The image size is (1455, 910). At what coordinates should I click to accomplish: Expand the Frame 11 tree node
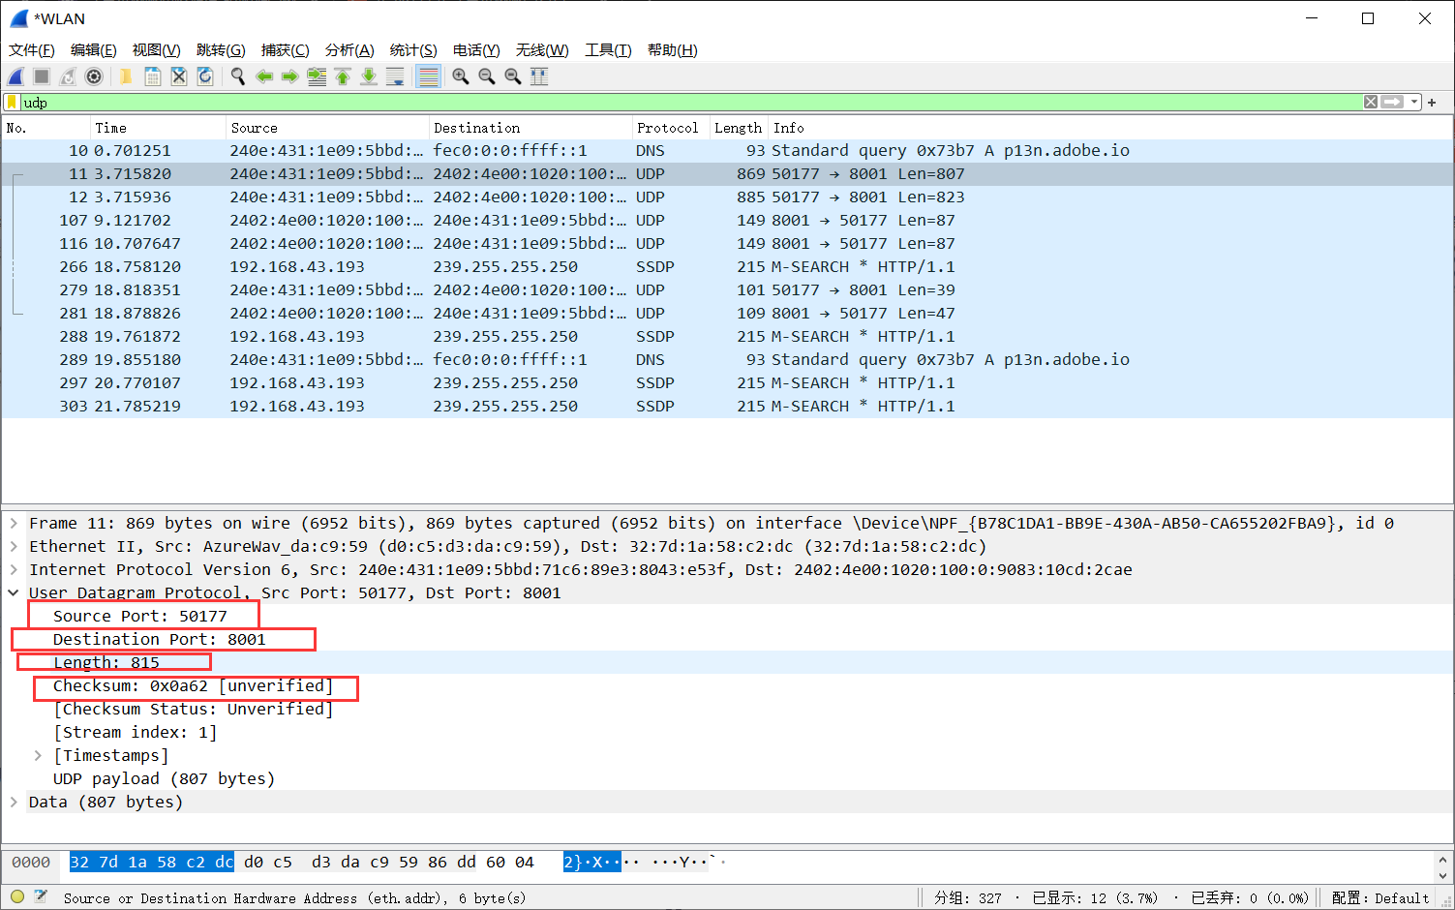(x=14, y=523)
